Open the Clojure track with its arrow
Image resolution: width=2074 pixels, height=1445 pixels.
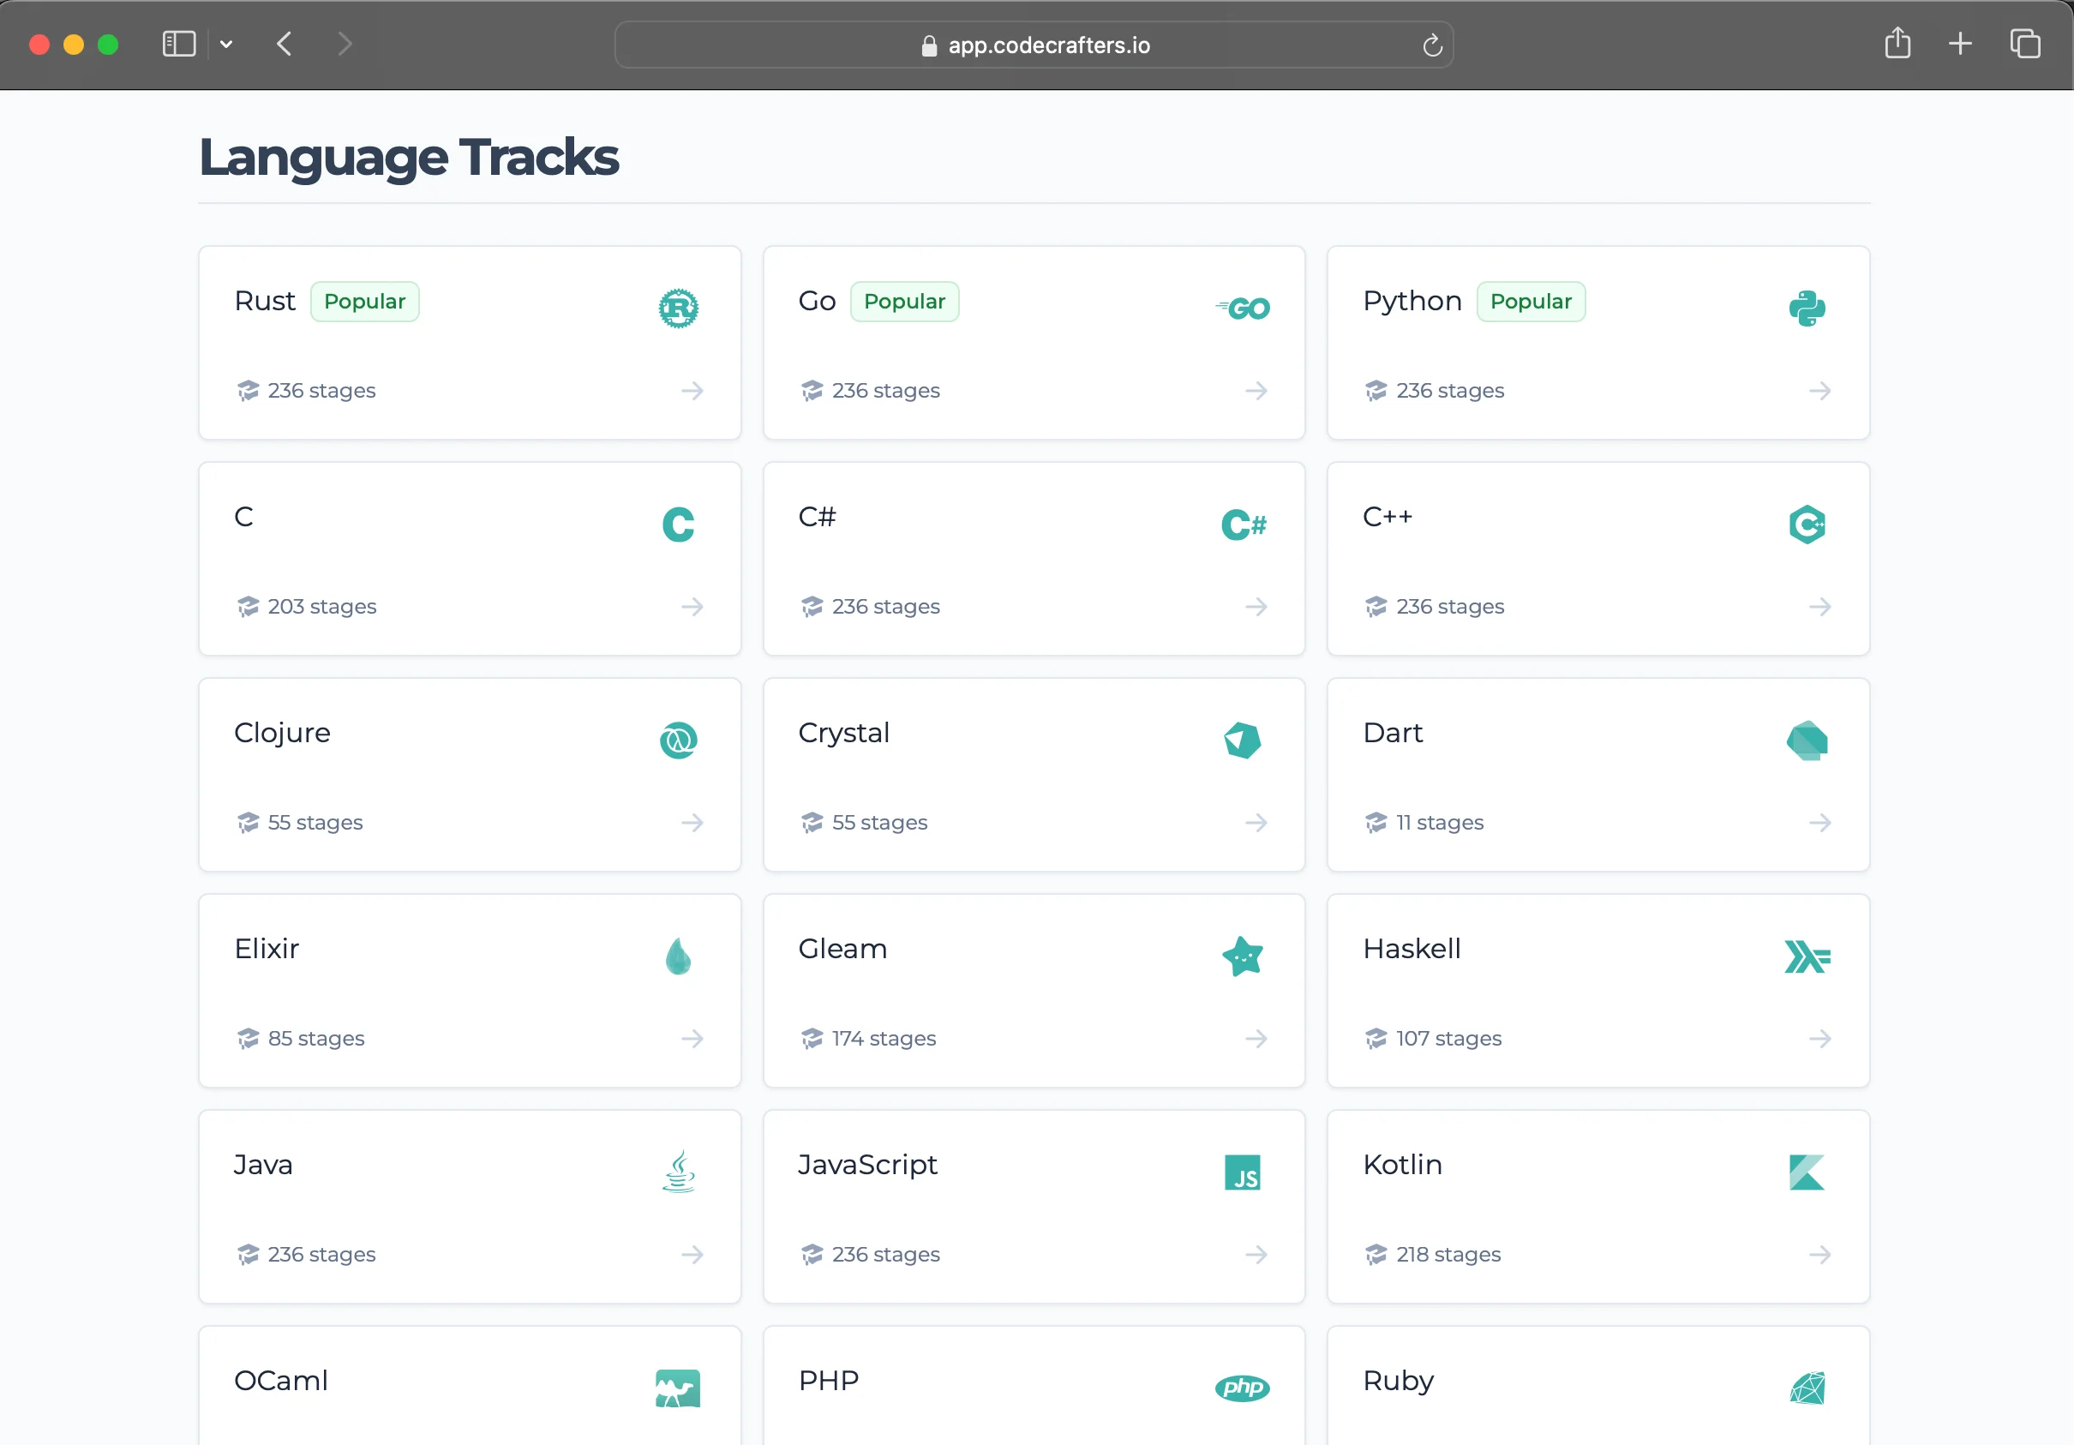coord(692,823)
